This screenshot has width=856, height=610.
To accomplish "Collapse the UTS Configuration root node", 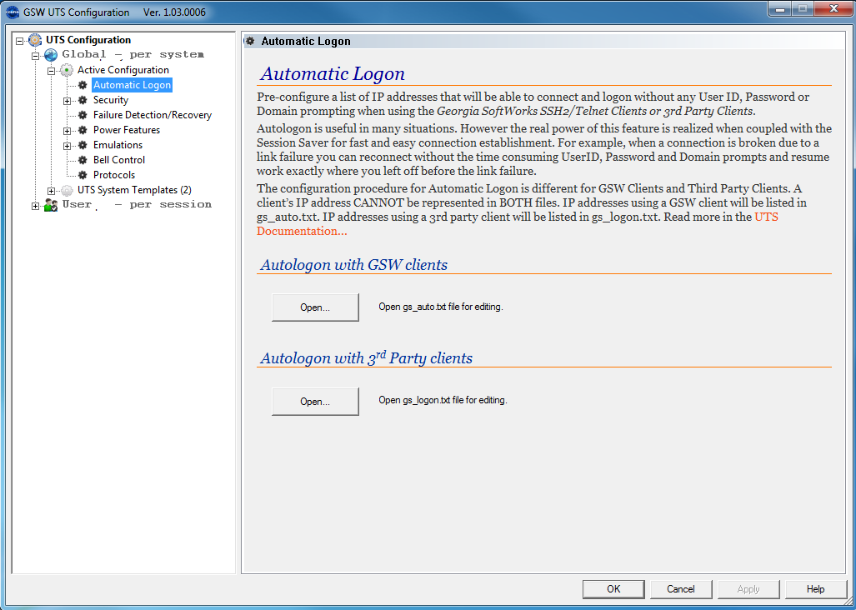I will pyautogui.click(x=20, y=40).
